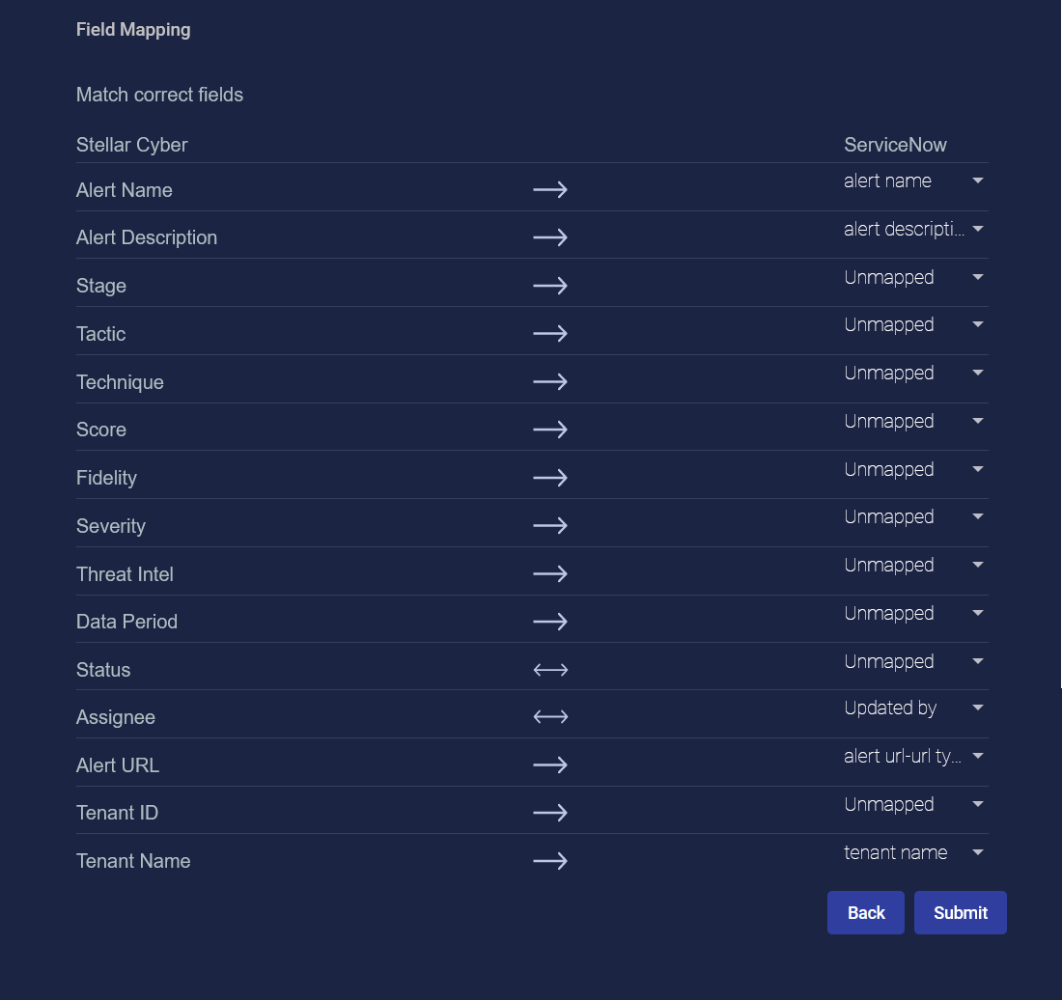Expand the Stage field mapping dropdown

click(913, 277)
